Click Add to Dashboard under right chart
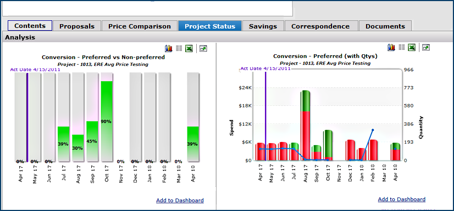The width and height of the screenshot is (454, 211). point(402,199)
